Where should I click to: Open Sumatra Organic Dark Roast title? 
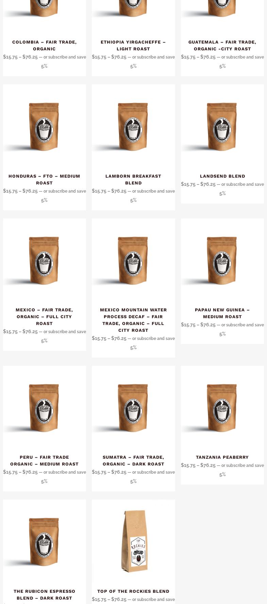133,460
